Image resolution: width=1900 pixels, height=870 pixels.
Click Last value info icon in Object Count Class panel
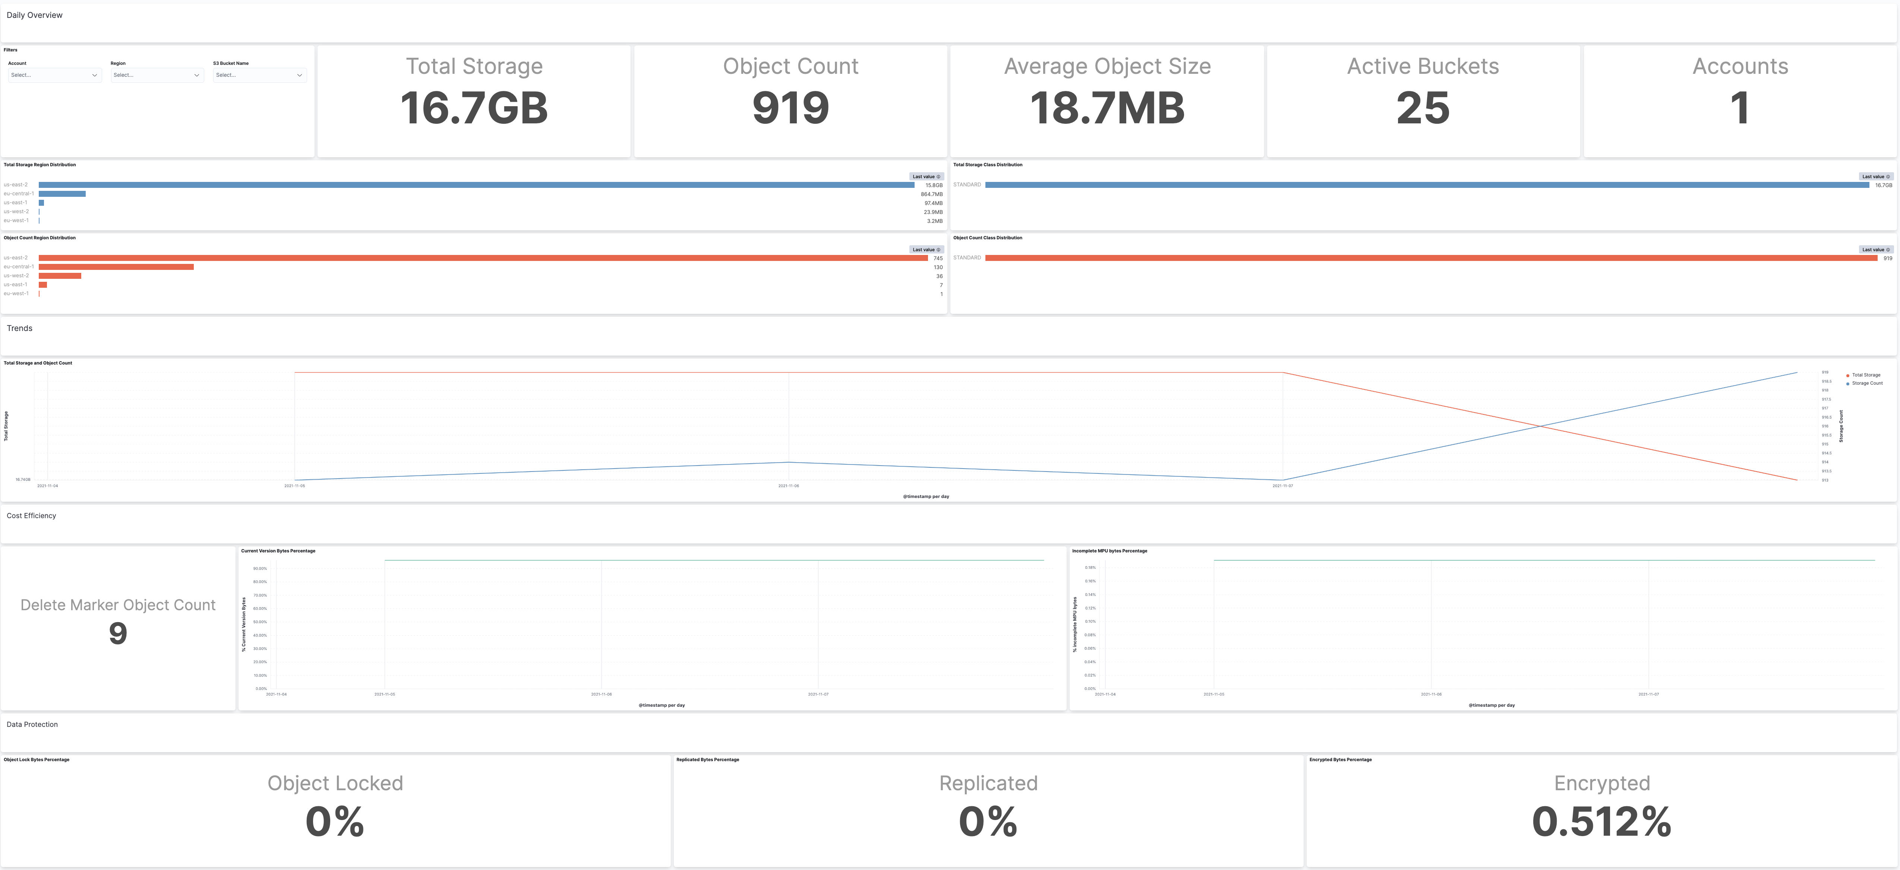click(x=1887, y=249)
